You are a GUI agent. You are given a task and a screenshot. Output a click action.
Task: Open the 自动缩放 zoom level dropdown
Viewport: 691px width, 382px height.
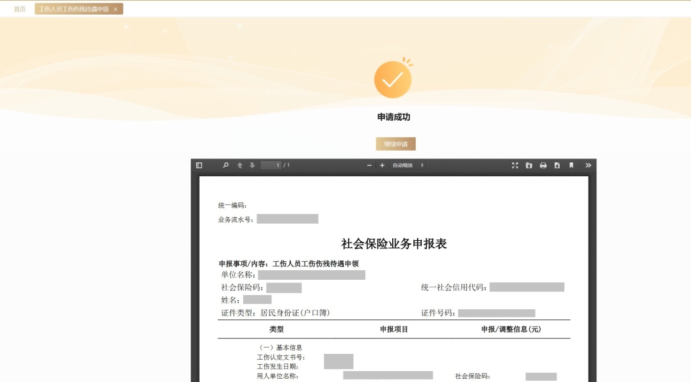pos(408,165)
